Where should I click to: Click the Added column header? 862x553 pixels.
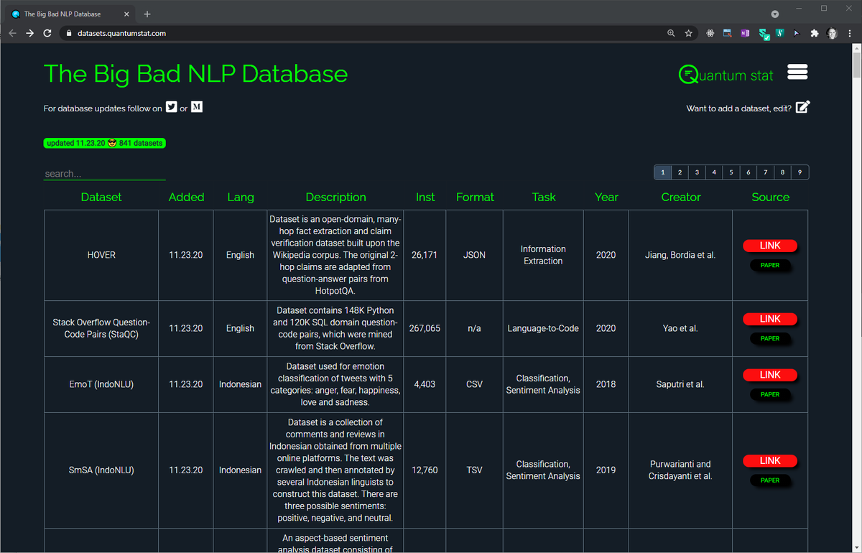(186, 197)
